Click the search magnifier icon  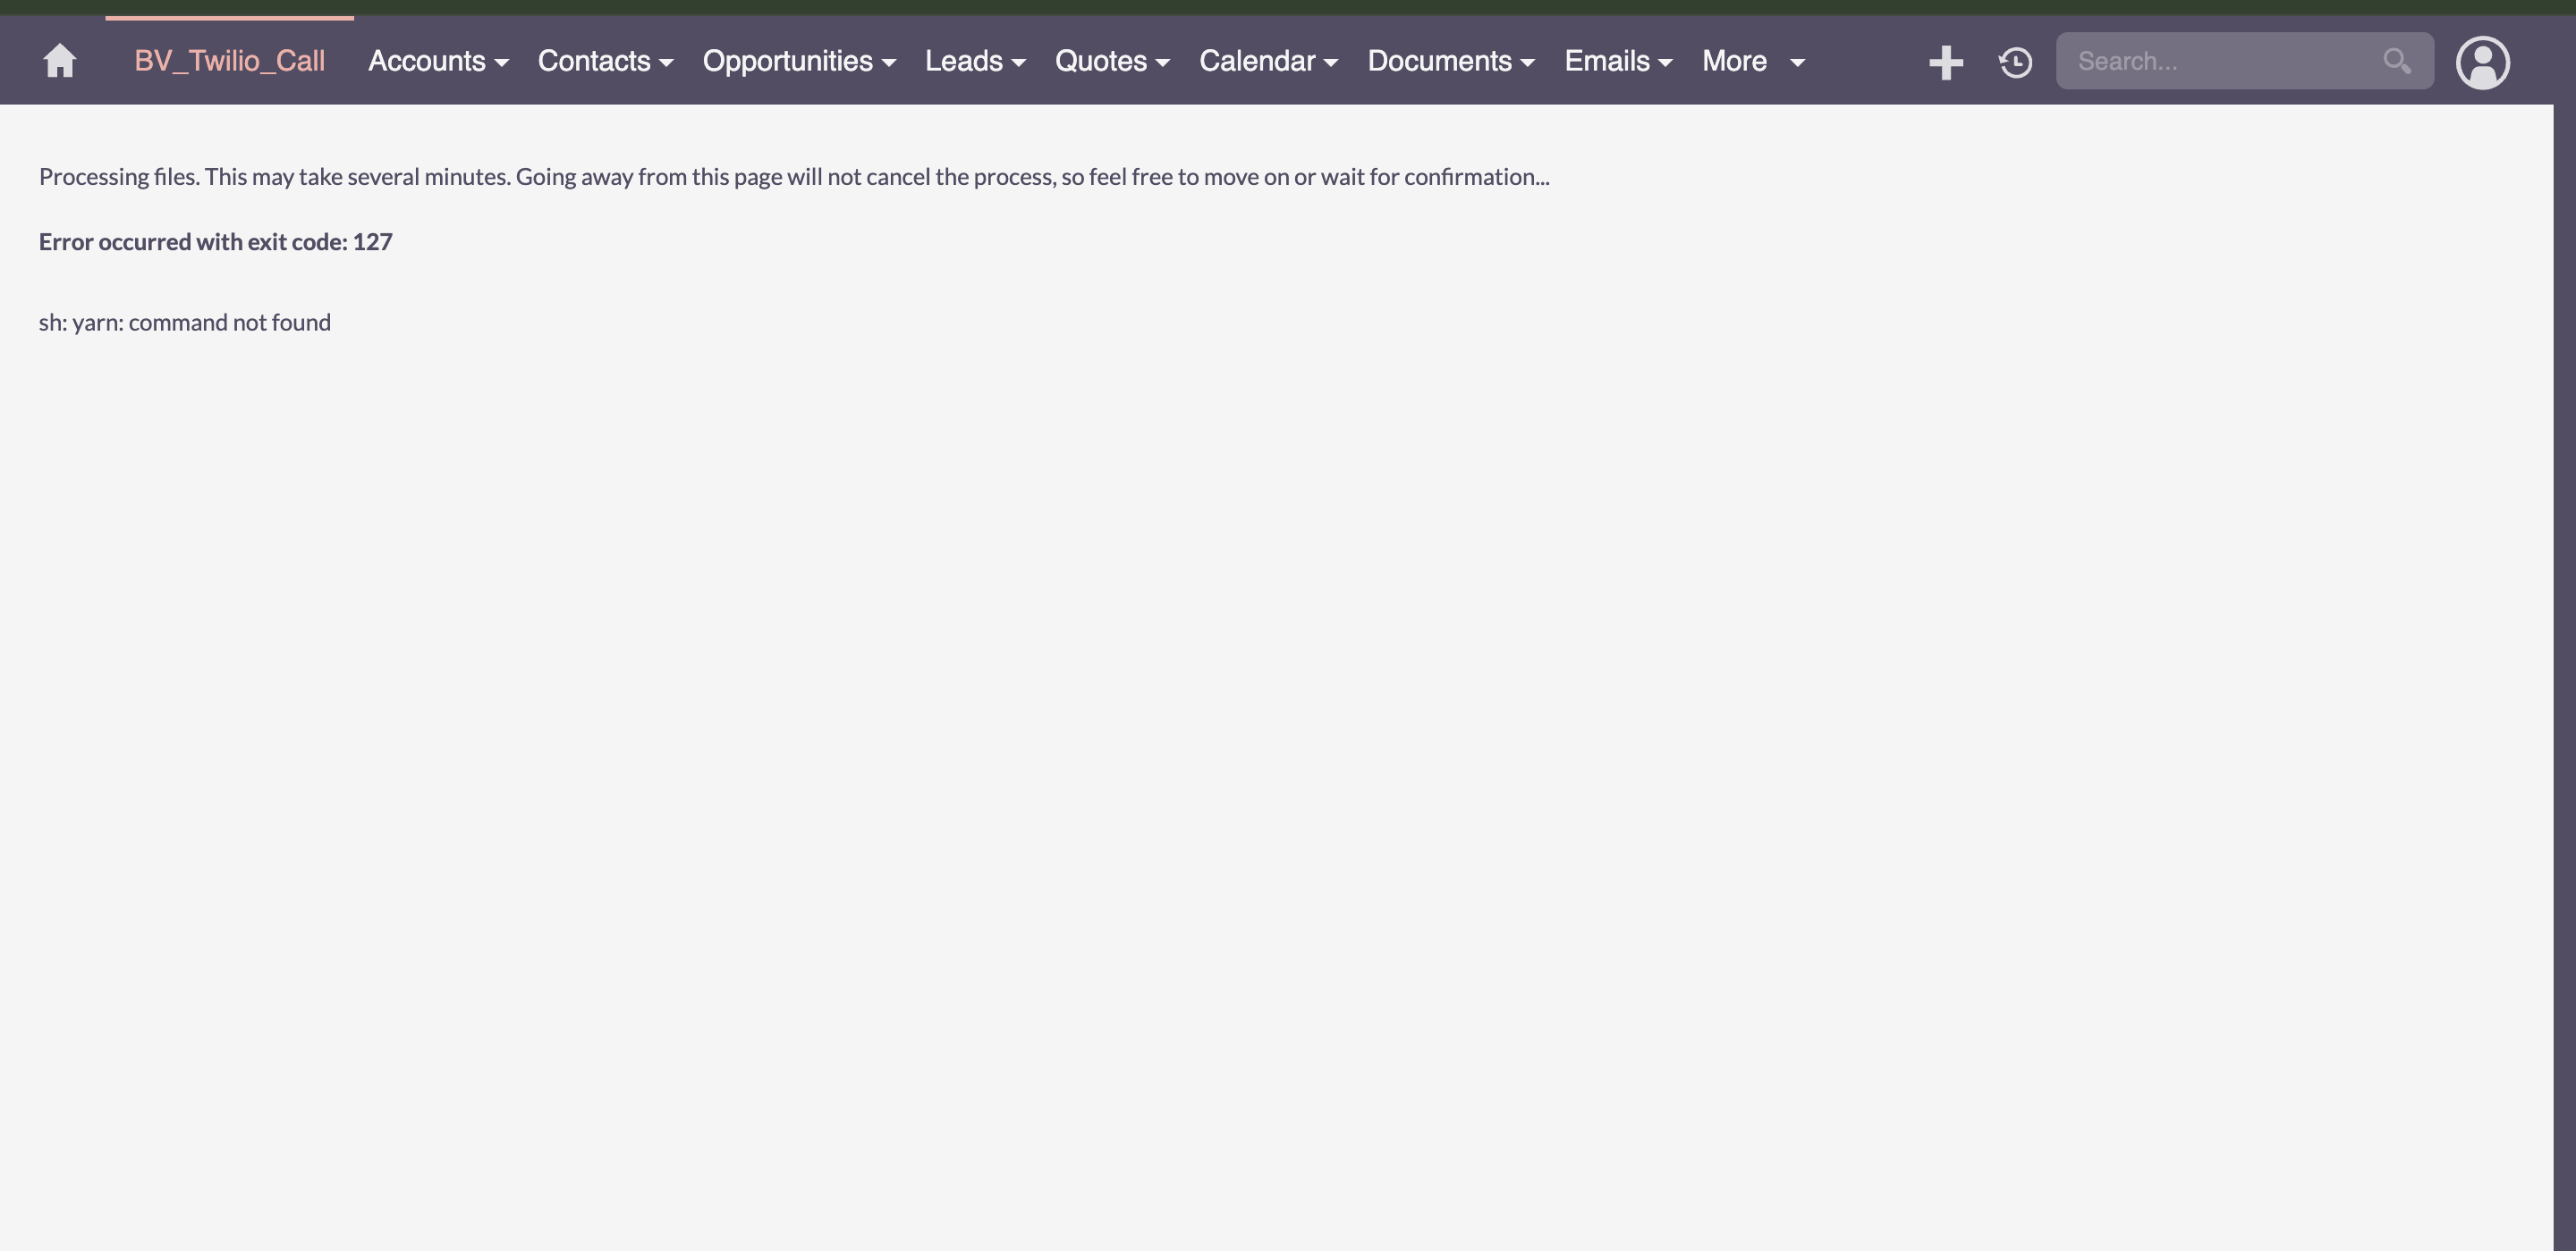point(2397,61)
